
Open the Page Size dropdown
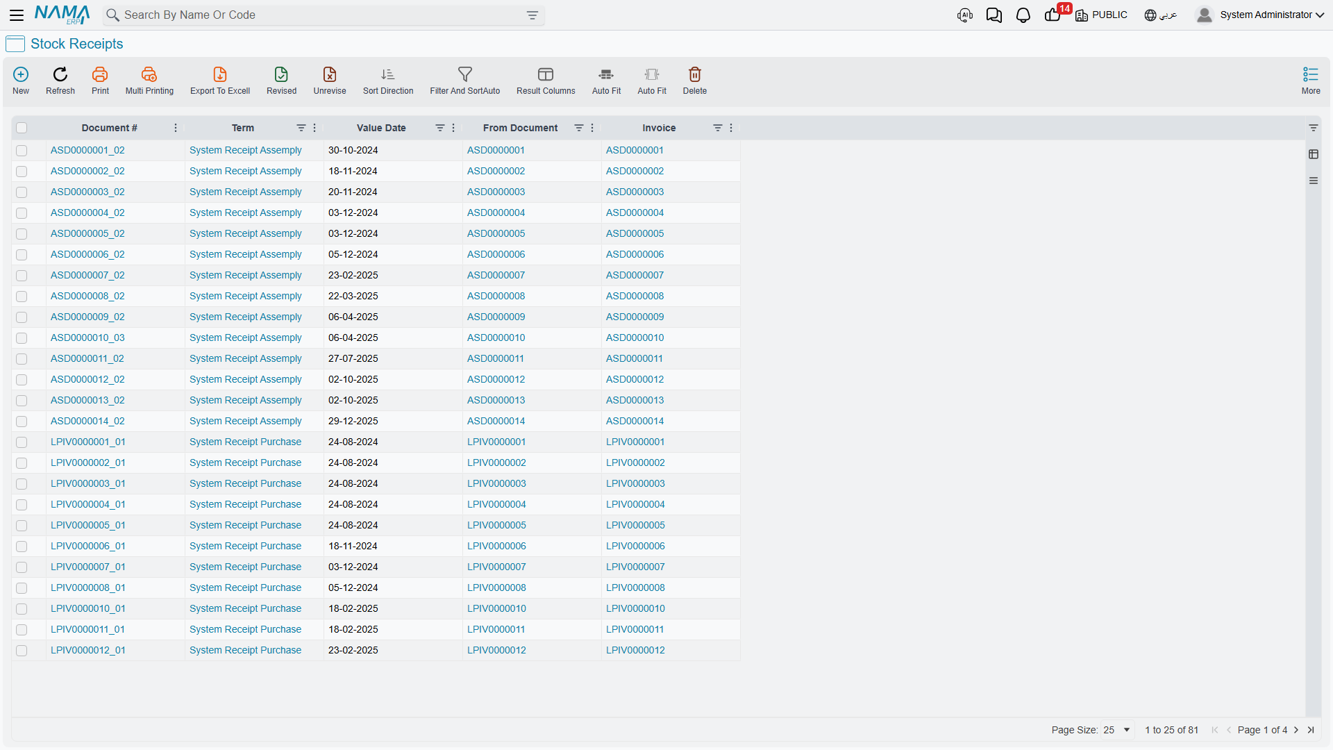(x=1117, y=730)
